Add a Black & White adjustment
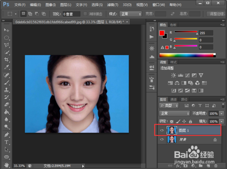The image size is (227, 169). (x=184, y=83)
